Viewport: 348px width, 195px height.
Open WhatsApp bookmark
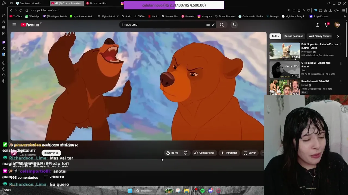click(32, 16)
